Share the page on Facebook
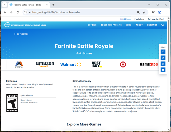 tap(163, 52)
